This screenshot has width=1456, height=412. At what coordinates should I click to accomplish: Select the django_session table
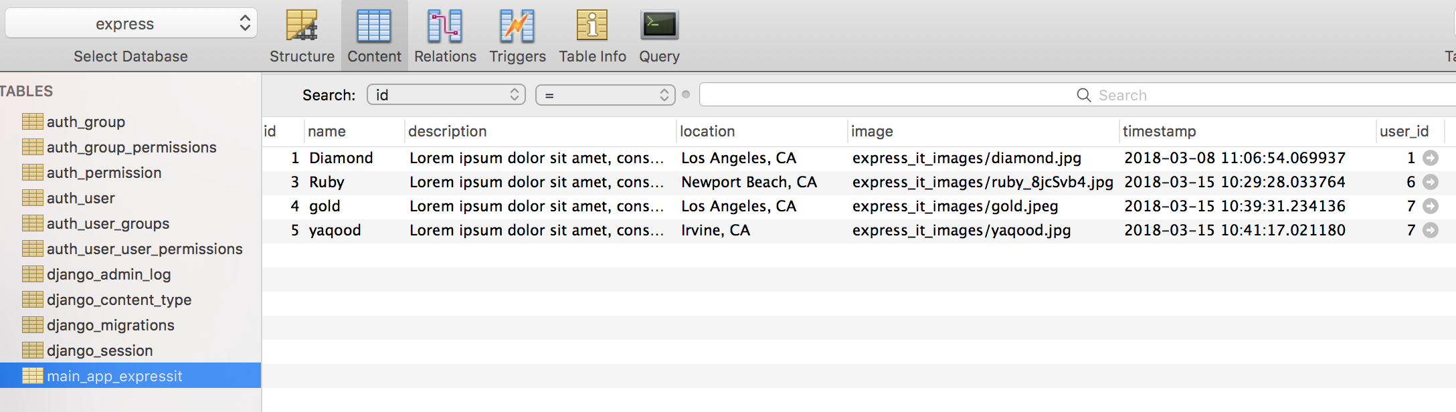(x=100, y=350)
